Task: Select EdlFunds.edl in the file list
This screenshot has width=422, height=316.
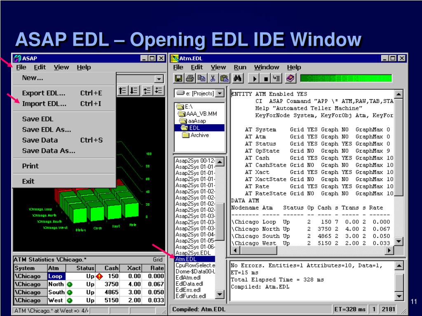Action: pos(195,296)
